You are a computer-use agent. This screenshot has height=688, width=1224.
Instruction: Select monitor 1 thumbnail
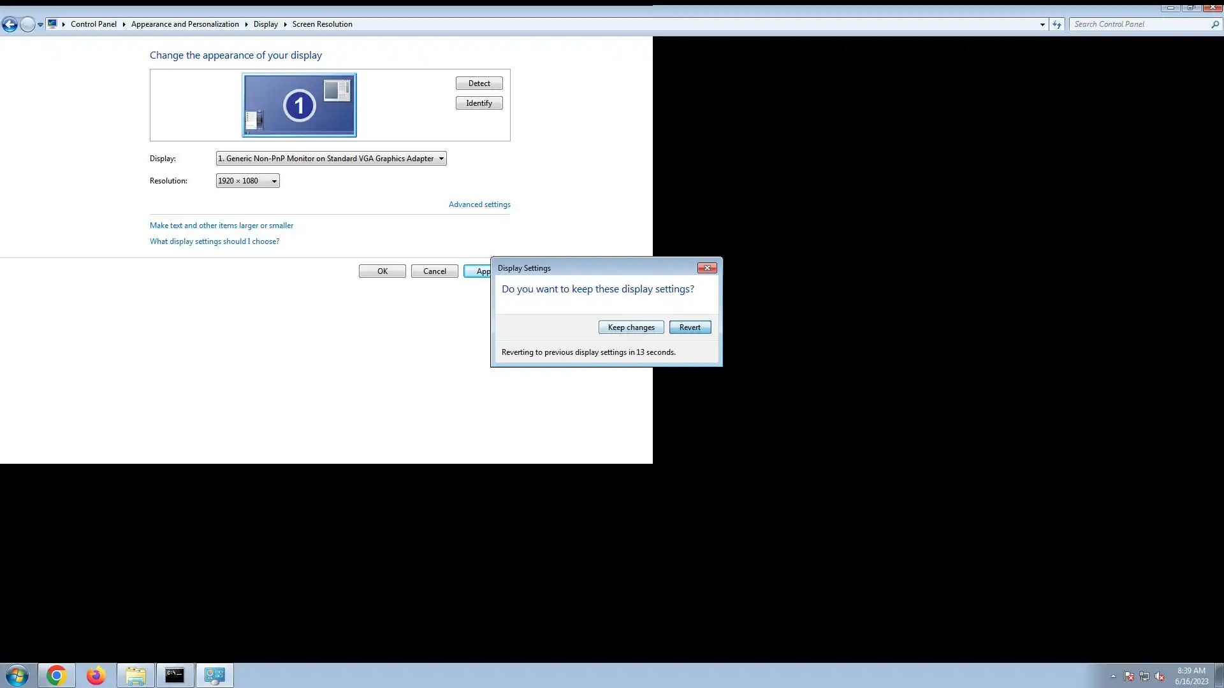299,105
